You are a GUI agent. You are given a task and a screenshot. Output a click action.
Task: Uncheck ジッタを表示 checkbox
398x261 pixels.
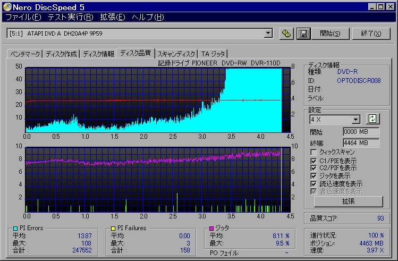click(314, 176)
